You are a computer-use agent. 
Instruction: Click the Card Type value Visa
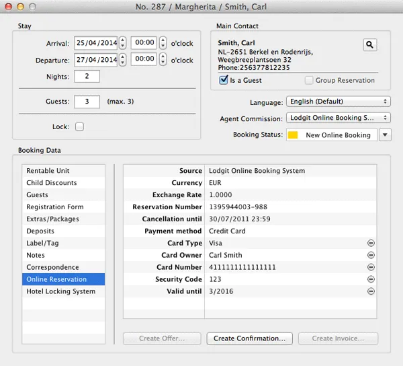coord(216,244)
